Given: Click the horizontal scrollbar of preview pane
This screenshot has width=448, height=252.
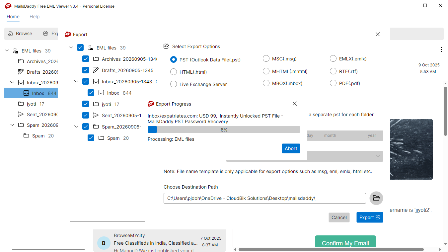Looking at the screenshot, I should (x=331, y=249).
